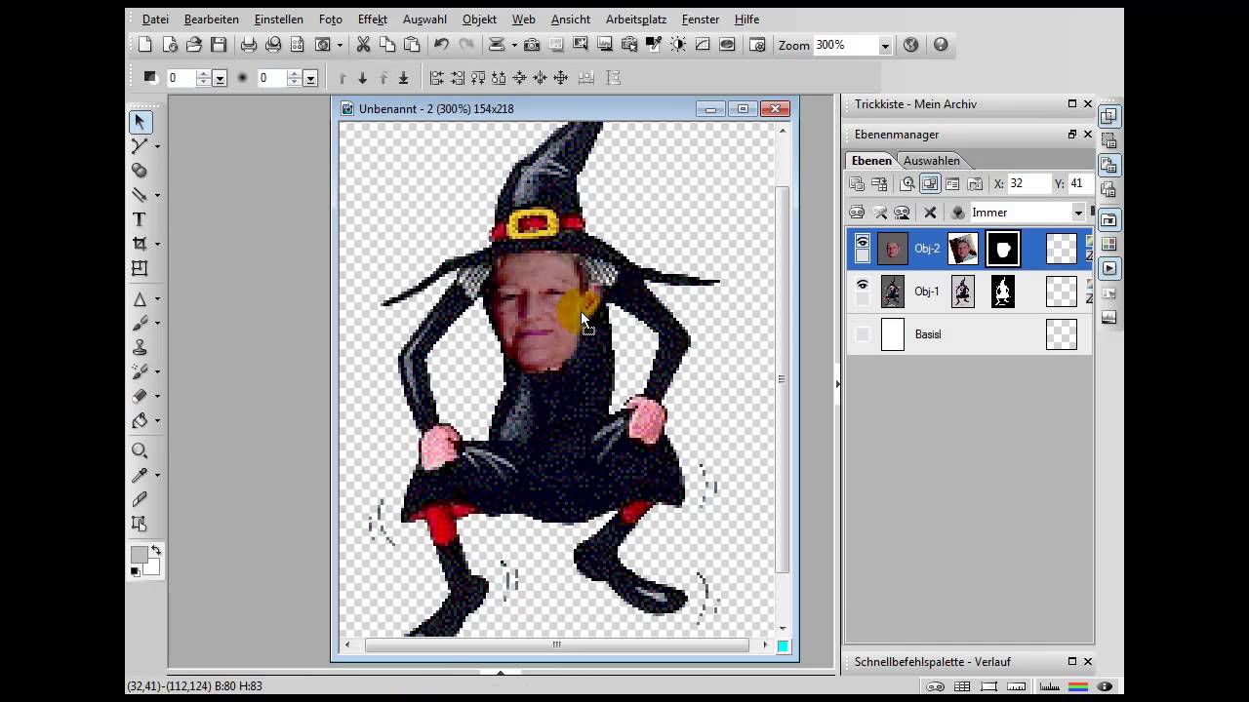The image size is (1249, 702).
Task: Click the camera capture icon
Action: point(532,45)
